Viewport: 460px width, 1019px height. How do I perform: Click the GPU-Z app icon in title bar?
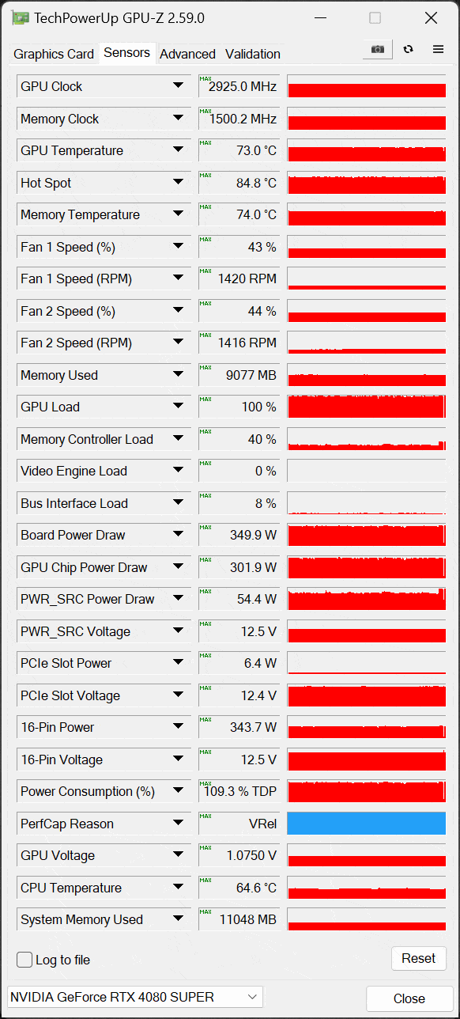click(x=21, y=18)
